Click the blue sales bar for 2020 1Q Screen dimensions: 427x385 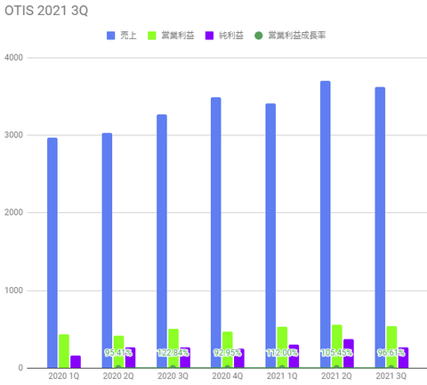click(52, 253)
